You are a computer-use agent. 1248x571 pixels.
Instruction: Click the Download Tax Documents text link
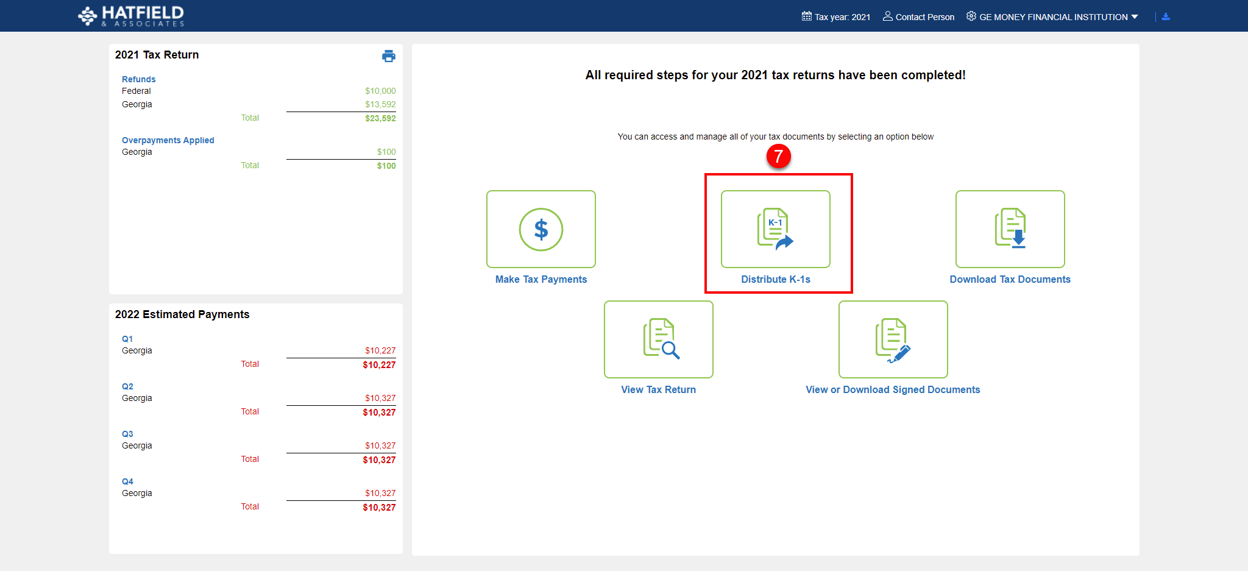click(1010, 279)
